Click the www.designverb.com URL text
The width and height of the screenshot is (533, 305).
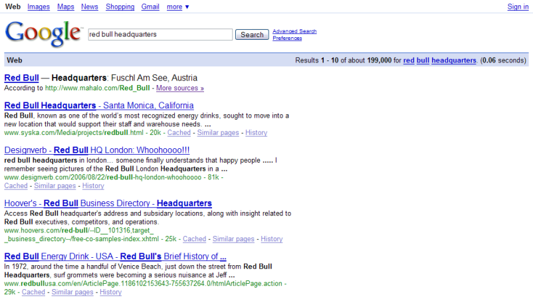102,177
